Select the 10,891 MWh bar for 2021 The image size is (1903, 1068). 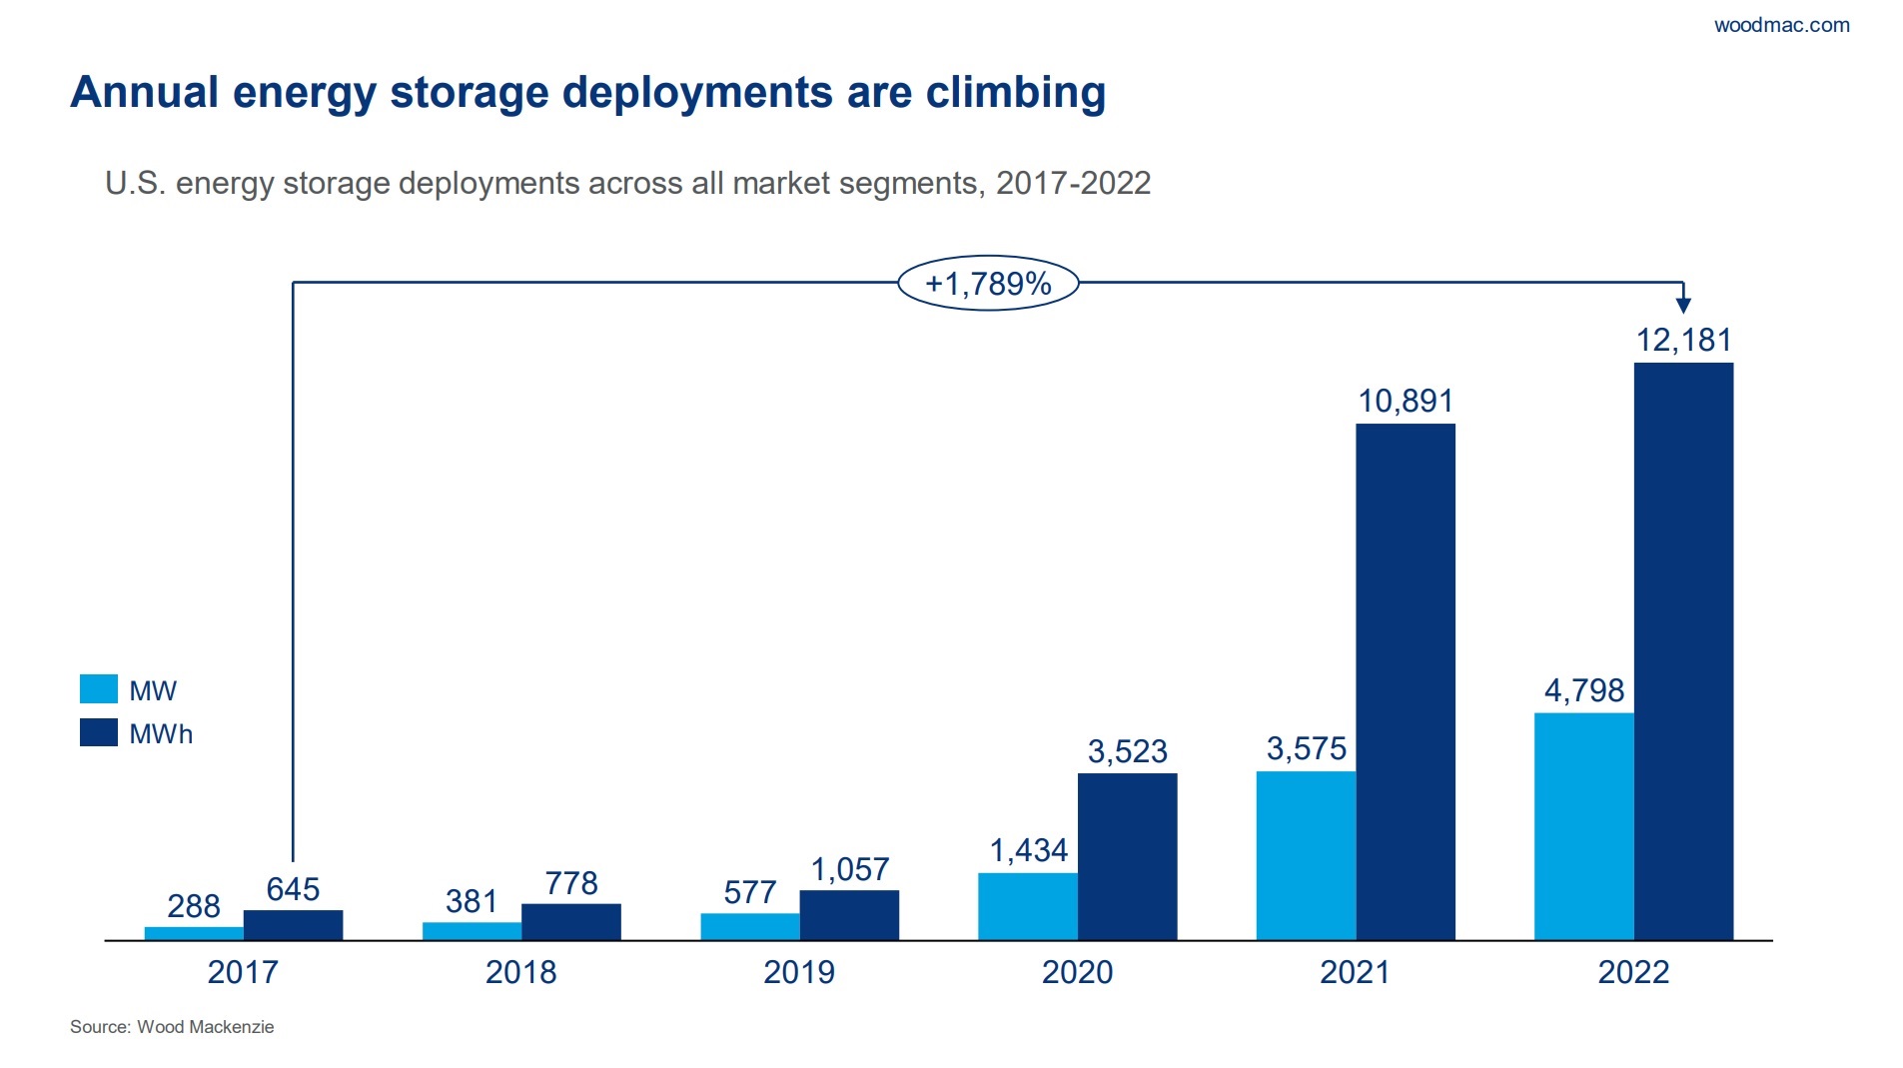click(x=1405, y=679)
